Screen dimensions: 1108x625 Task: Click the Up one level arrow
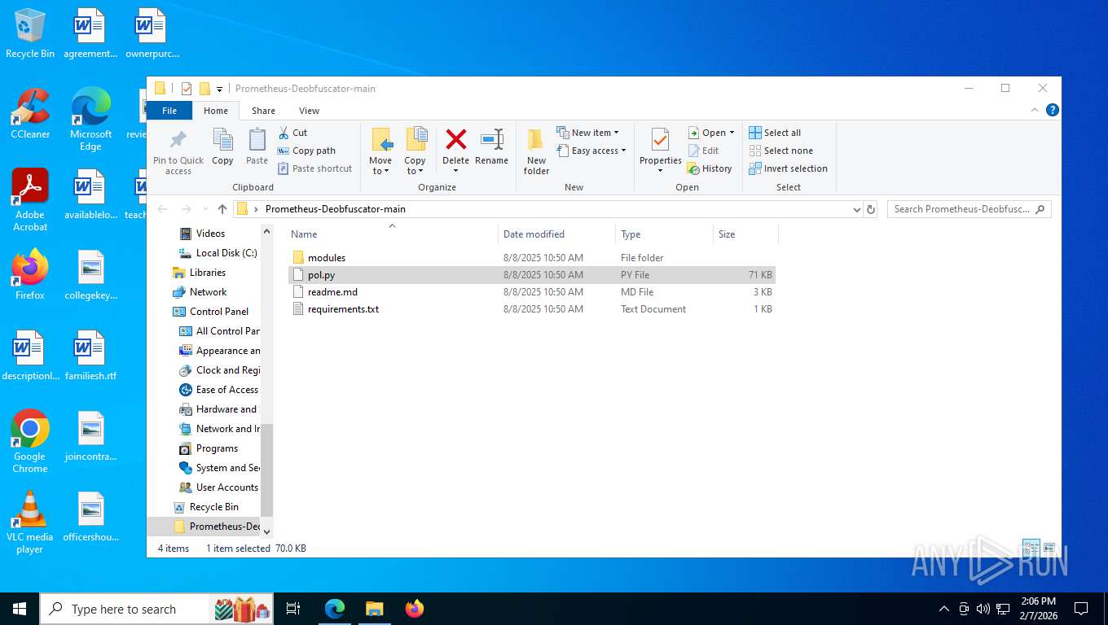[222, 209]
